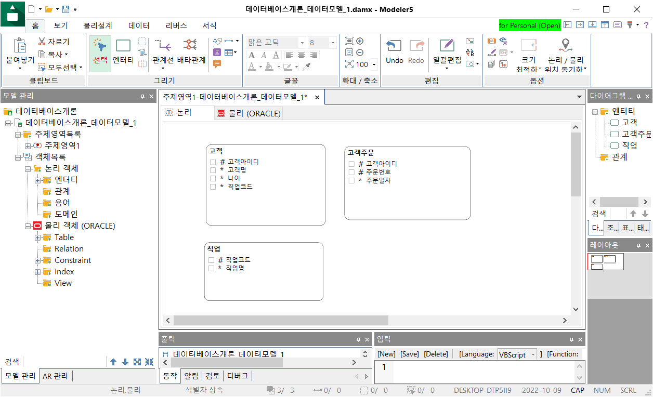Click the [Save] script button
Image resolution: width=653 pixels, height=397 pixels.
pos(410,354)
